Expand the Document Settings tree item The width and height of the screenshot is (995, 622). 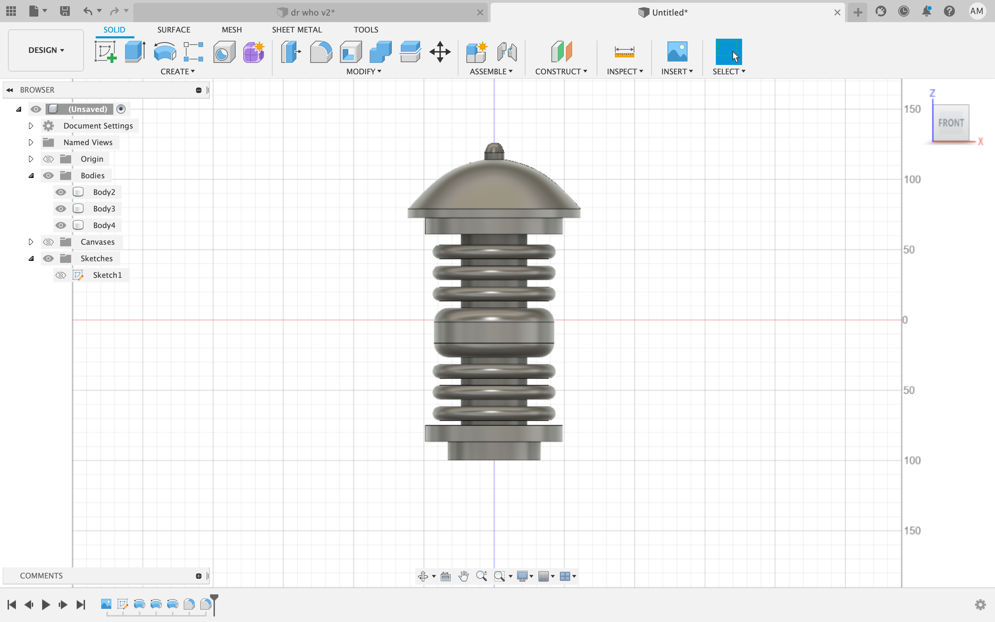31,126
